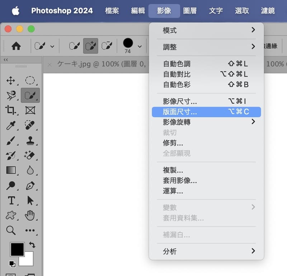This screenshot has height=276, width=287.
Task: Click the white background color swatch
Action: click(x=28, y=261)
